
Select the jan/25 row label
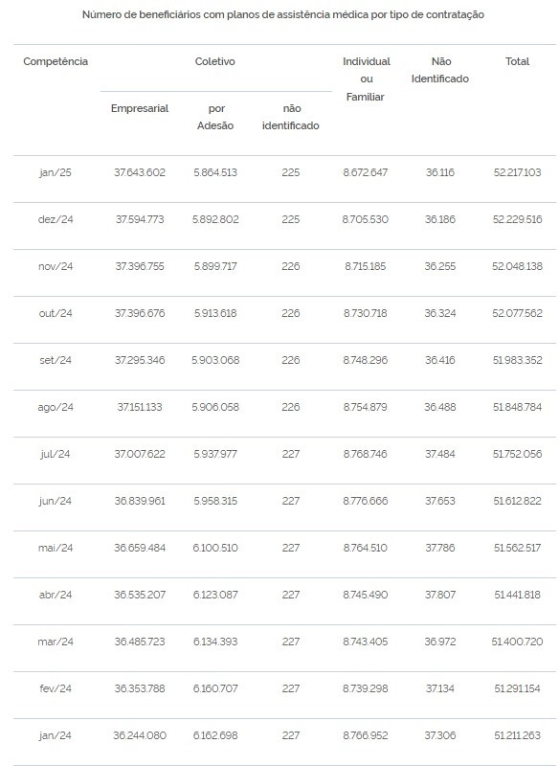click(x=56, y=172)
